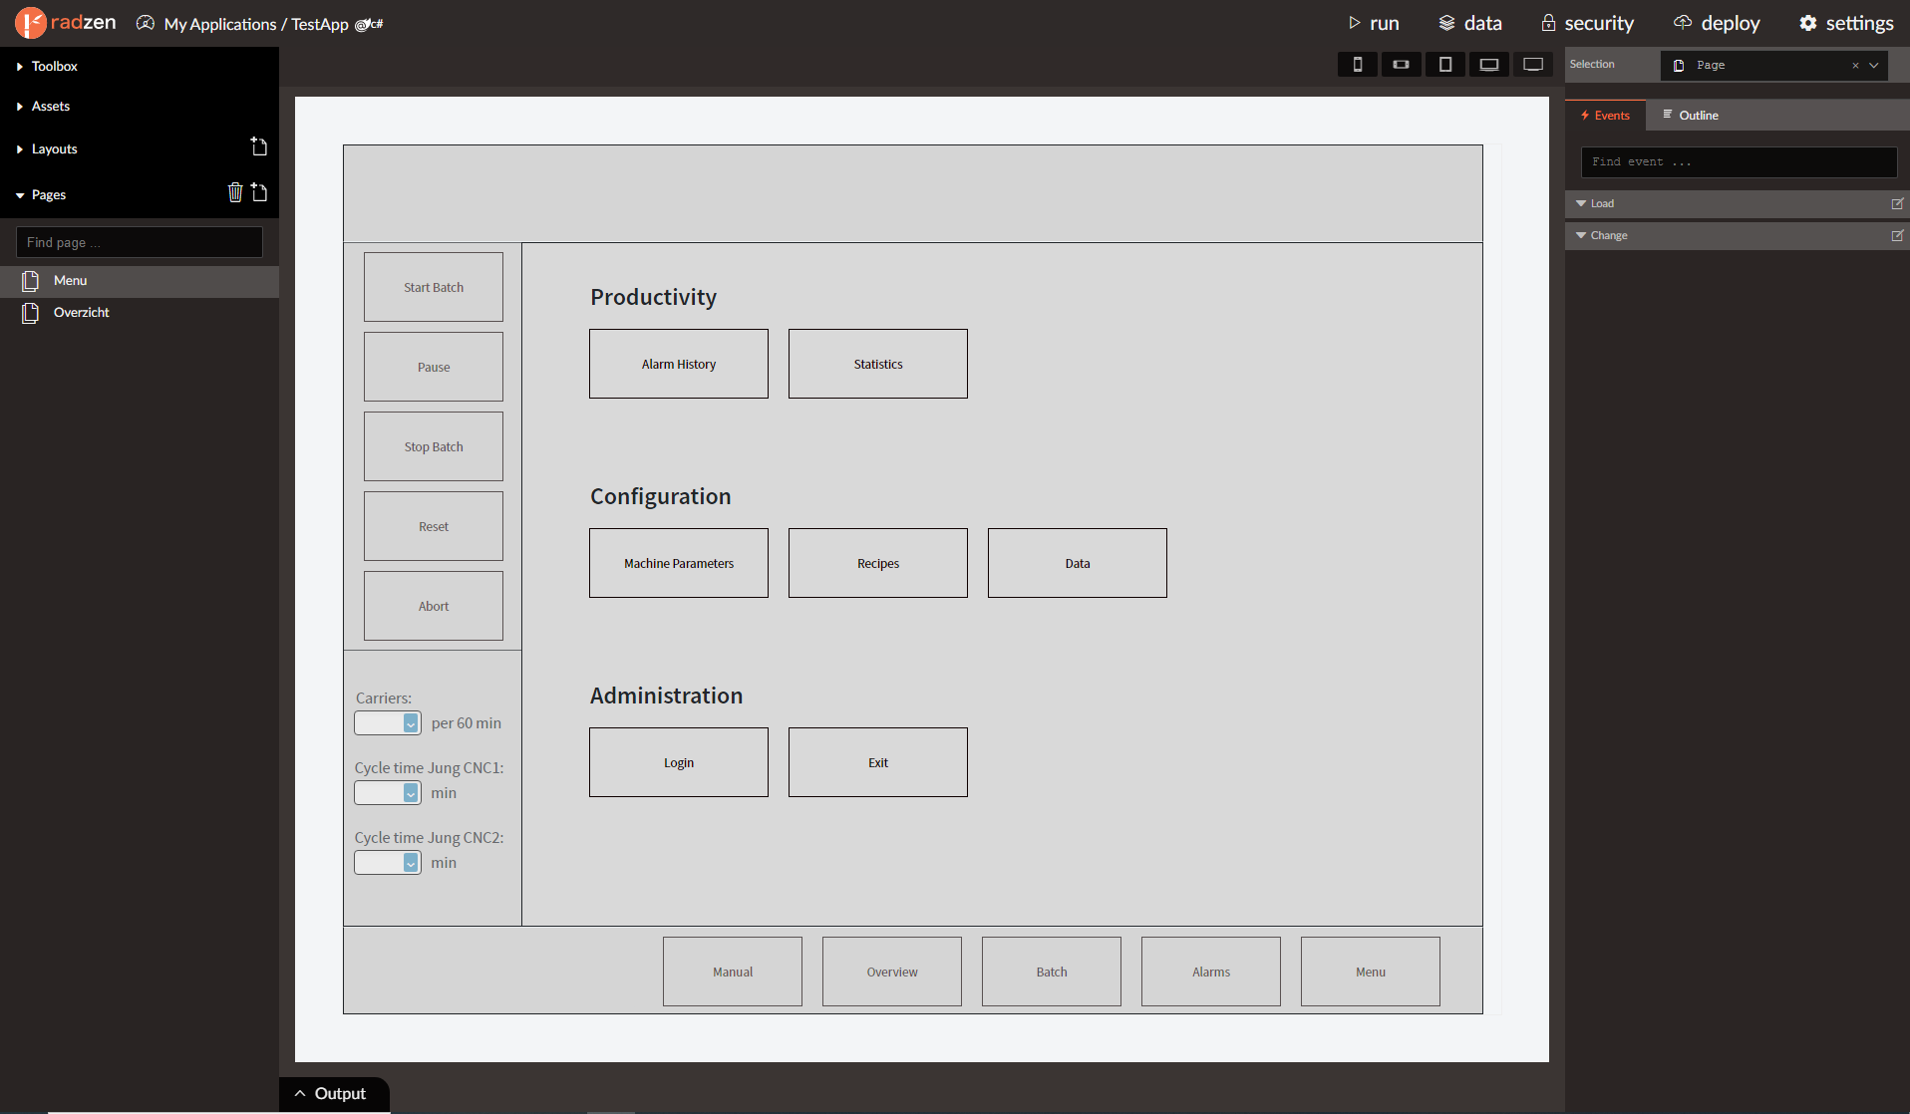This screenshot has height=1114, width=1910.
Task: Delete the selected page using trash icon
Action: coord(235,192)
